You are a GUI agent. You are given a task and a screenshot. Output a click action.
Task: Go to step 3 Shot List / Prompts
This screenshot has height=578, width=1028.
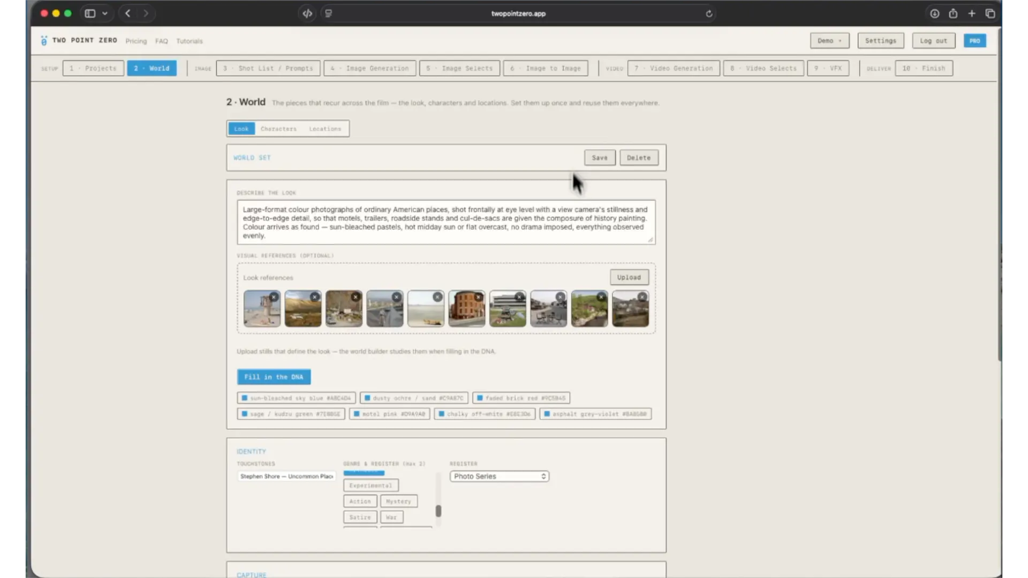[268, 69]
